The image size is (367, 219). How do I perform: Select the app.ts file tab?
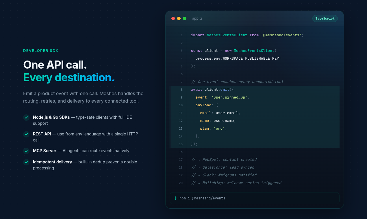[197, 18]
